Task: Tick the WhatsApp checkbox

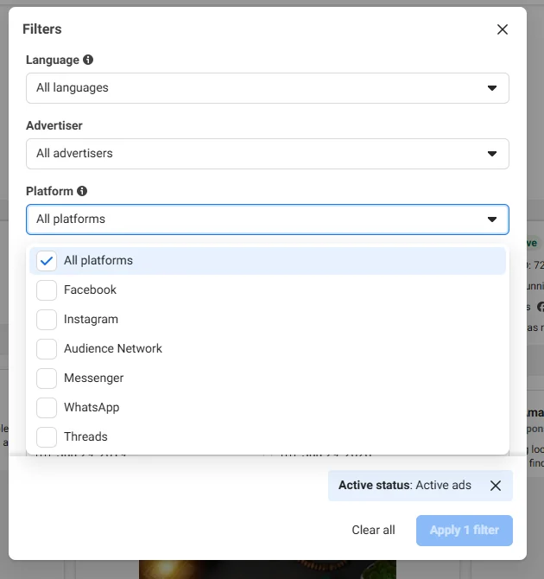Action: (47, 408)
